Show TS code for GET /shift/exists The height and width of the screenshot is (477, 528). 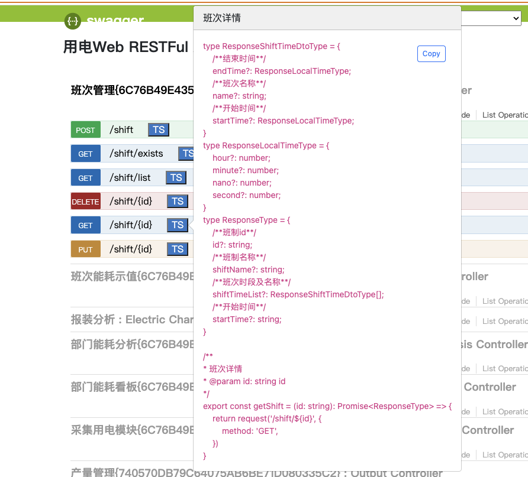[x=186, y=154]
